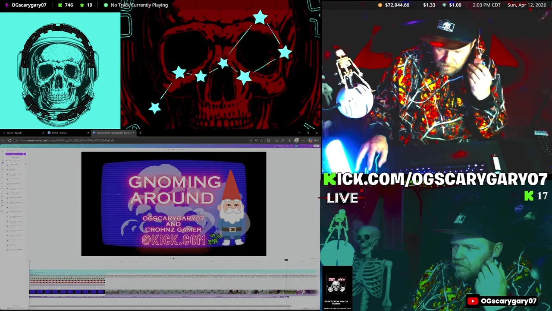Viewport: 552px width, 311px height.
Task: Open the small dropdown beside the purple button
Action: [x=25, y=154]
